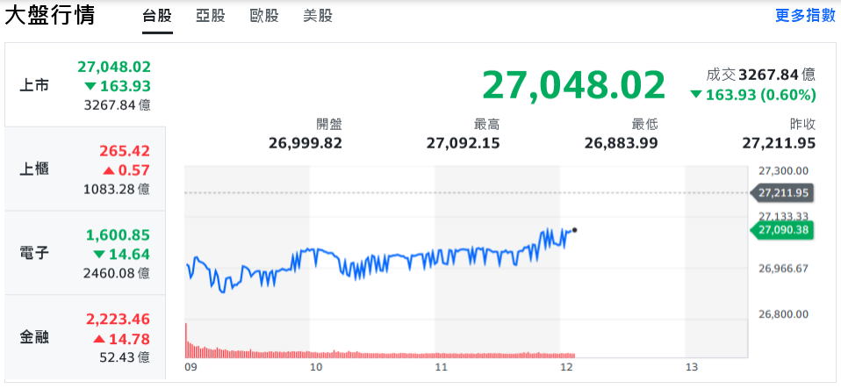Open the 歐股 tab

tap(263, 16)
